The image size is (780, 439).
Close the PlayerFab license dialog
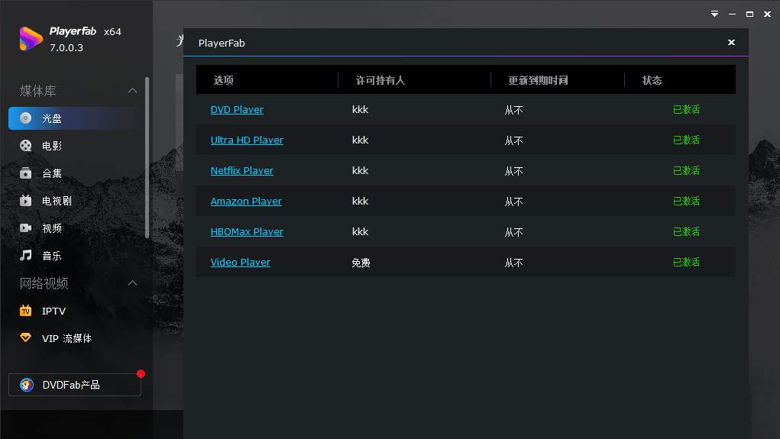pyautogui.click(x=731, y=43)
